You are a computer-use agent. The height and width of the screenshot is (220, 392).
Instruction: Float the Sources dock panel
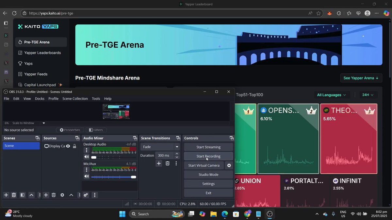pyautogui.click(x=77, y=138)
